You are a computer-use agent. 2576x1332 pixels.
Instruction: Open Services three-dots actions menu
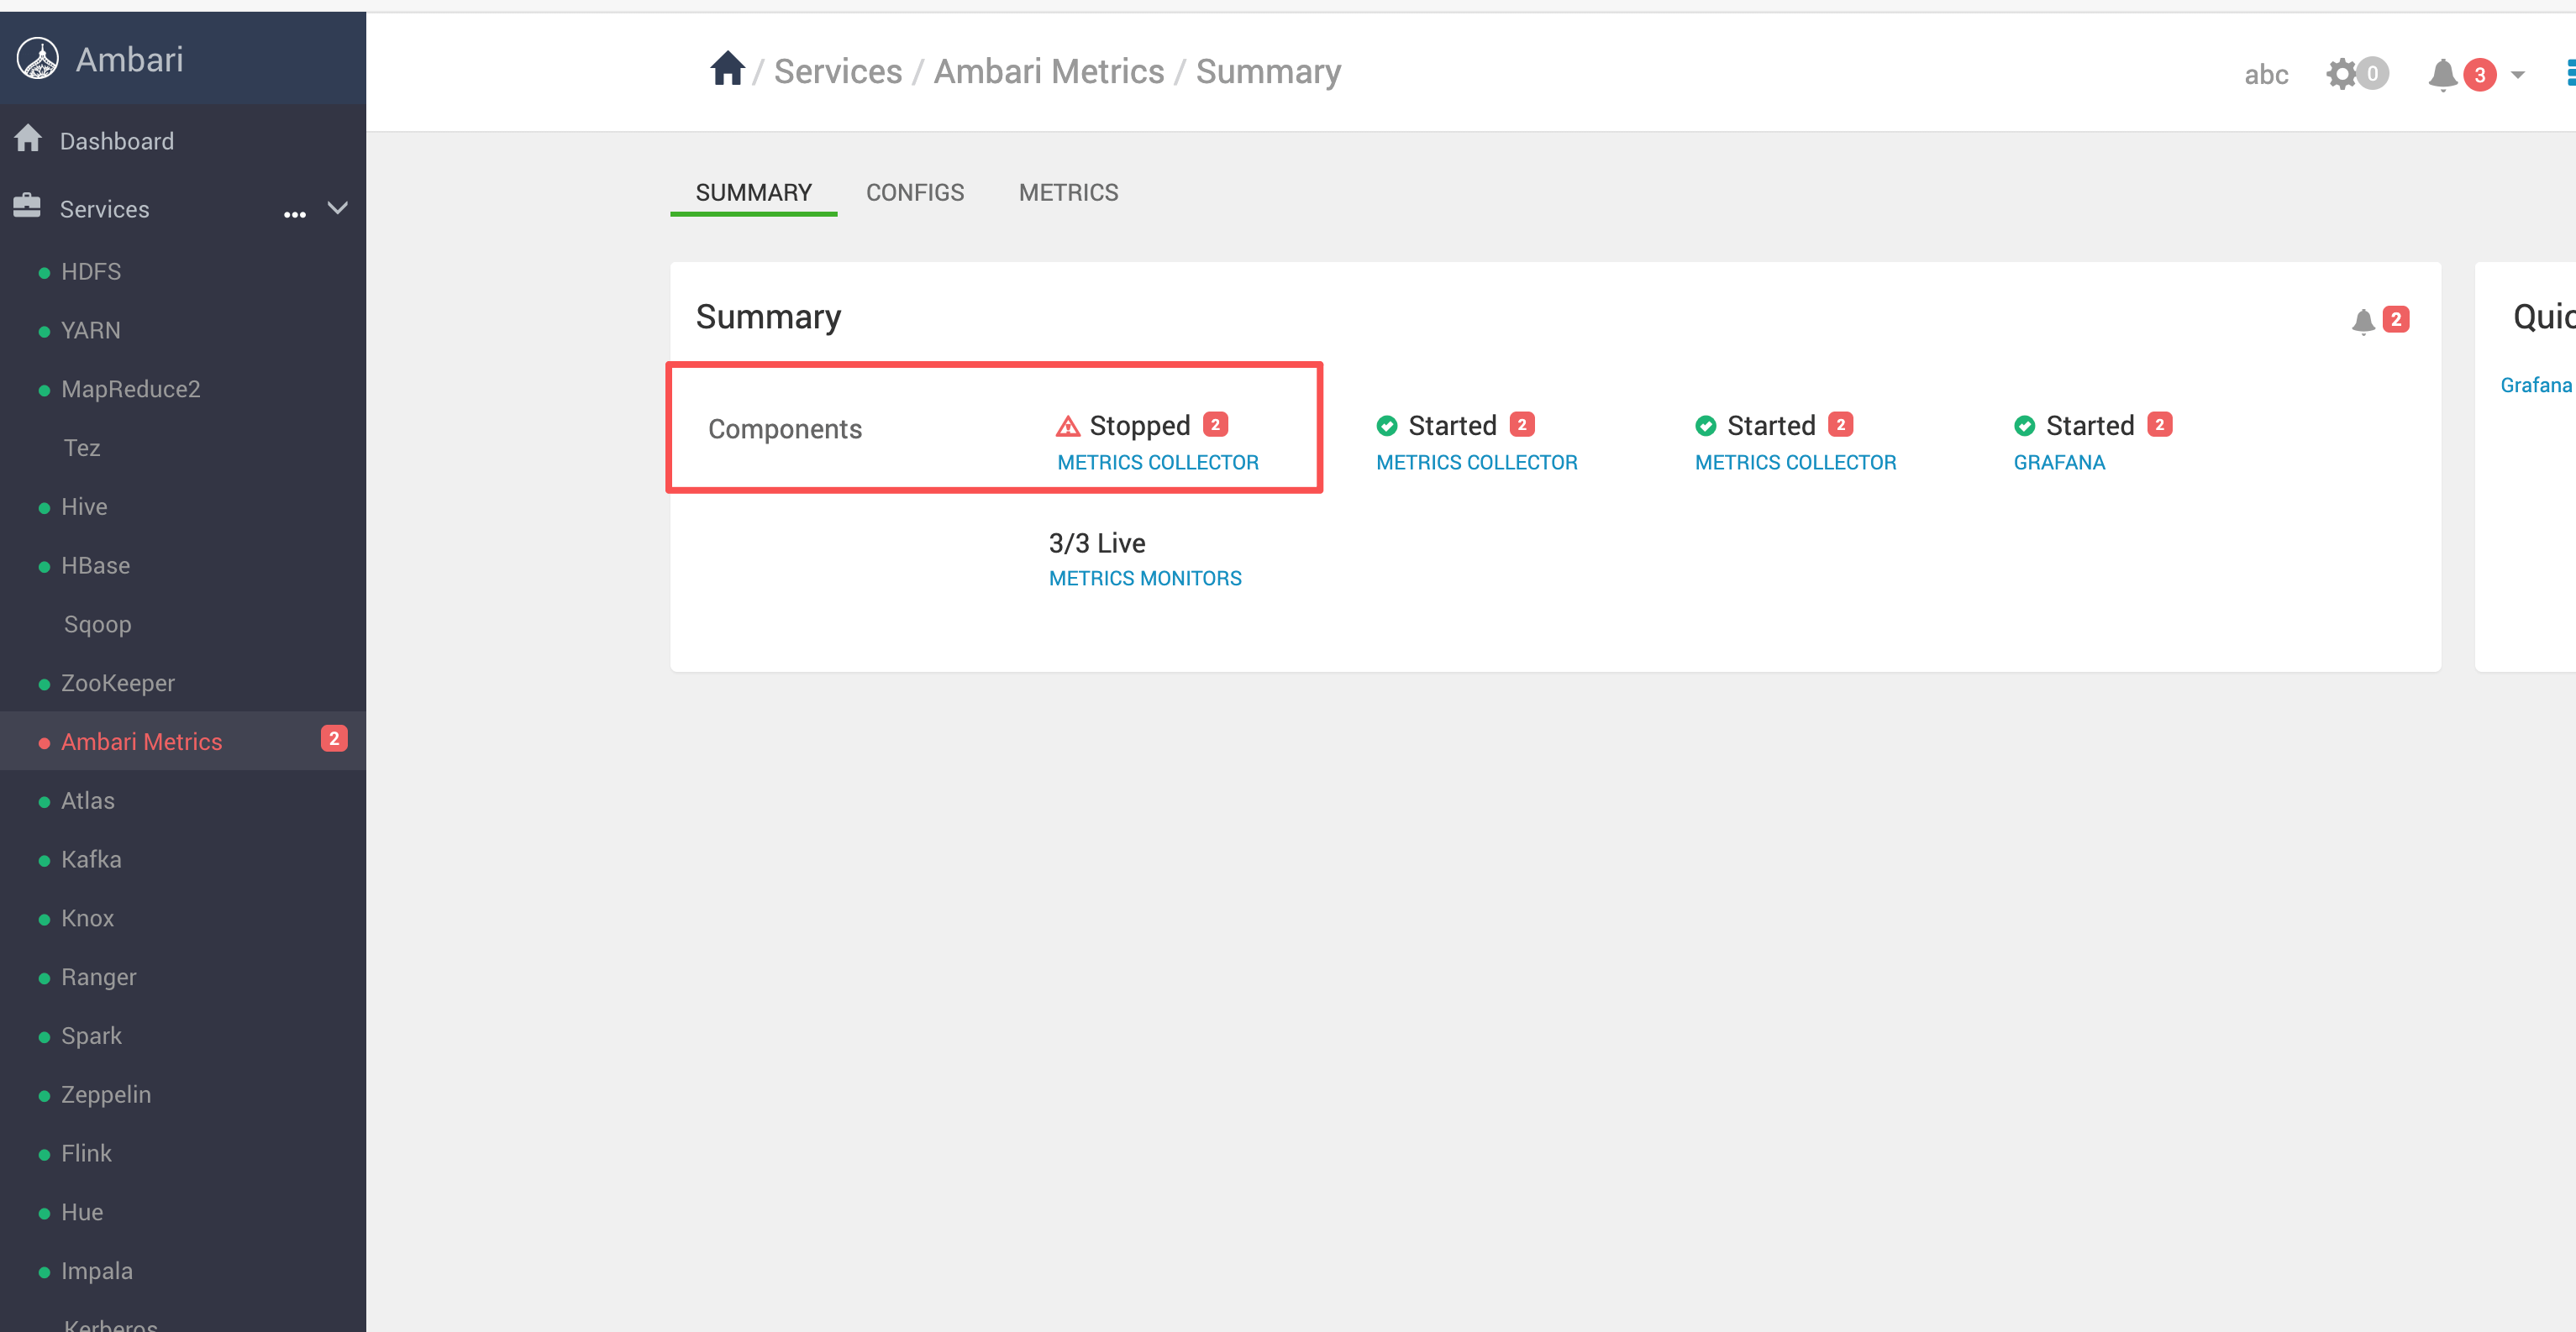coord(294,214)
